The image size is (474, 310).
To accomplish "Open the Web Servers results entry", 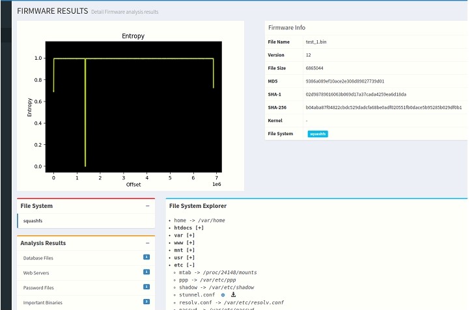I will point(36,273).
